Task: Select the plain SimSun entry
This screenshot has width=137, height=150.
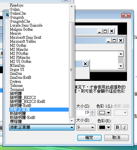Action: point(39,73)
